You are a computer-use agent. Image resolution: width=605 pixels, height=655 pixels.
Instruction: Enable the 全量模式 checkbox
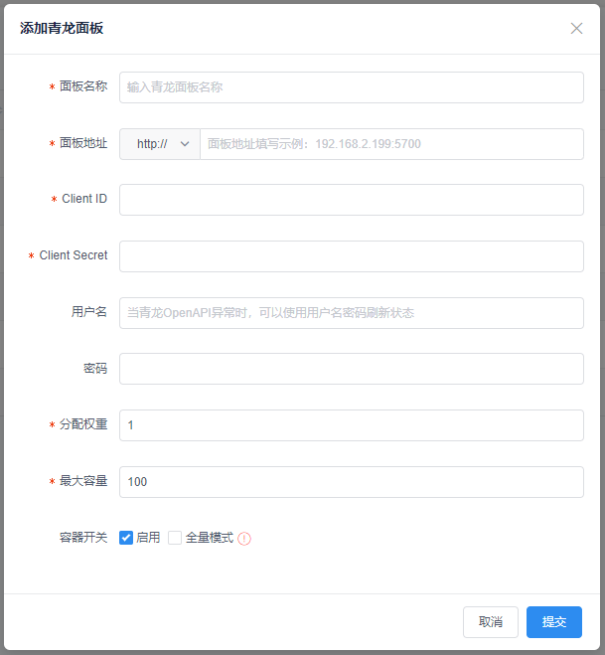(175, 538)
